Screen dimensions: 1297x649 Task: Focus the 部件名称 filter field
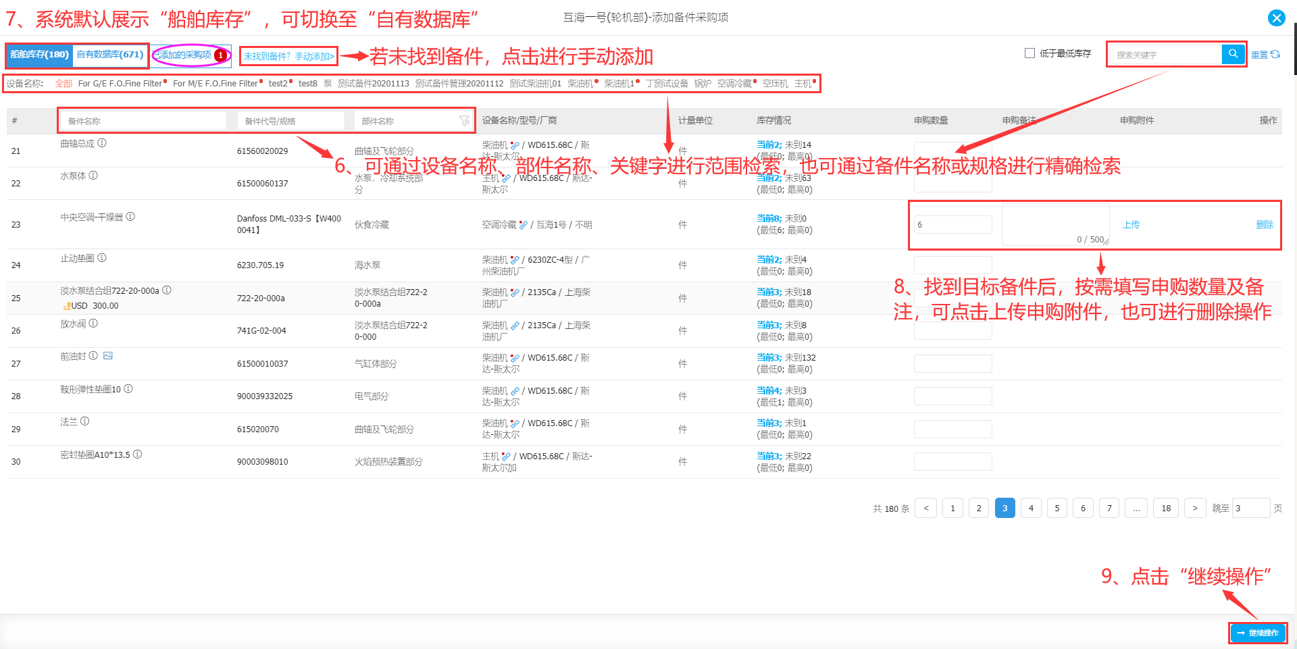coord(413,121)
